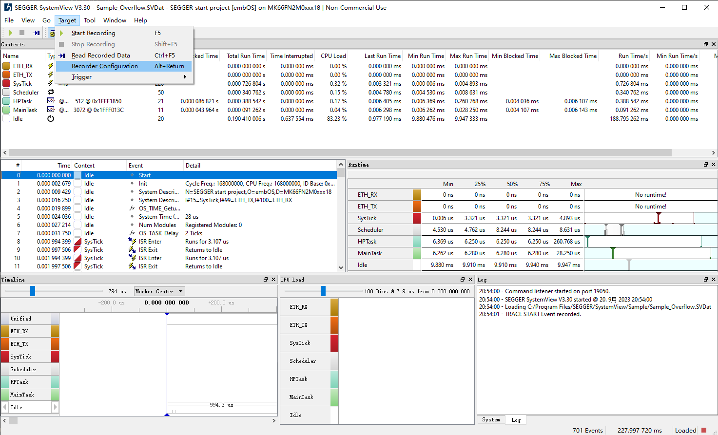
Task: Click the Unified row in Timeline
Action: point(30,319)
